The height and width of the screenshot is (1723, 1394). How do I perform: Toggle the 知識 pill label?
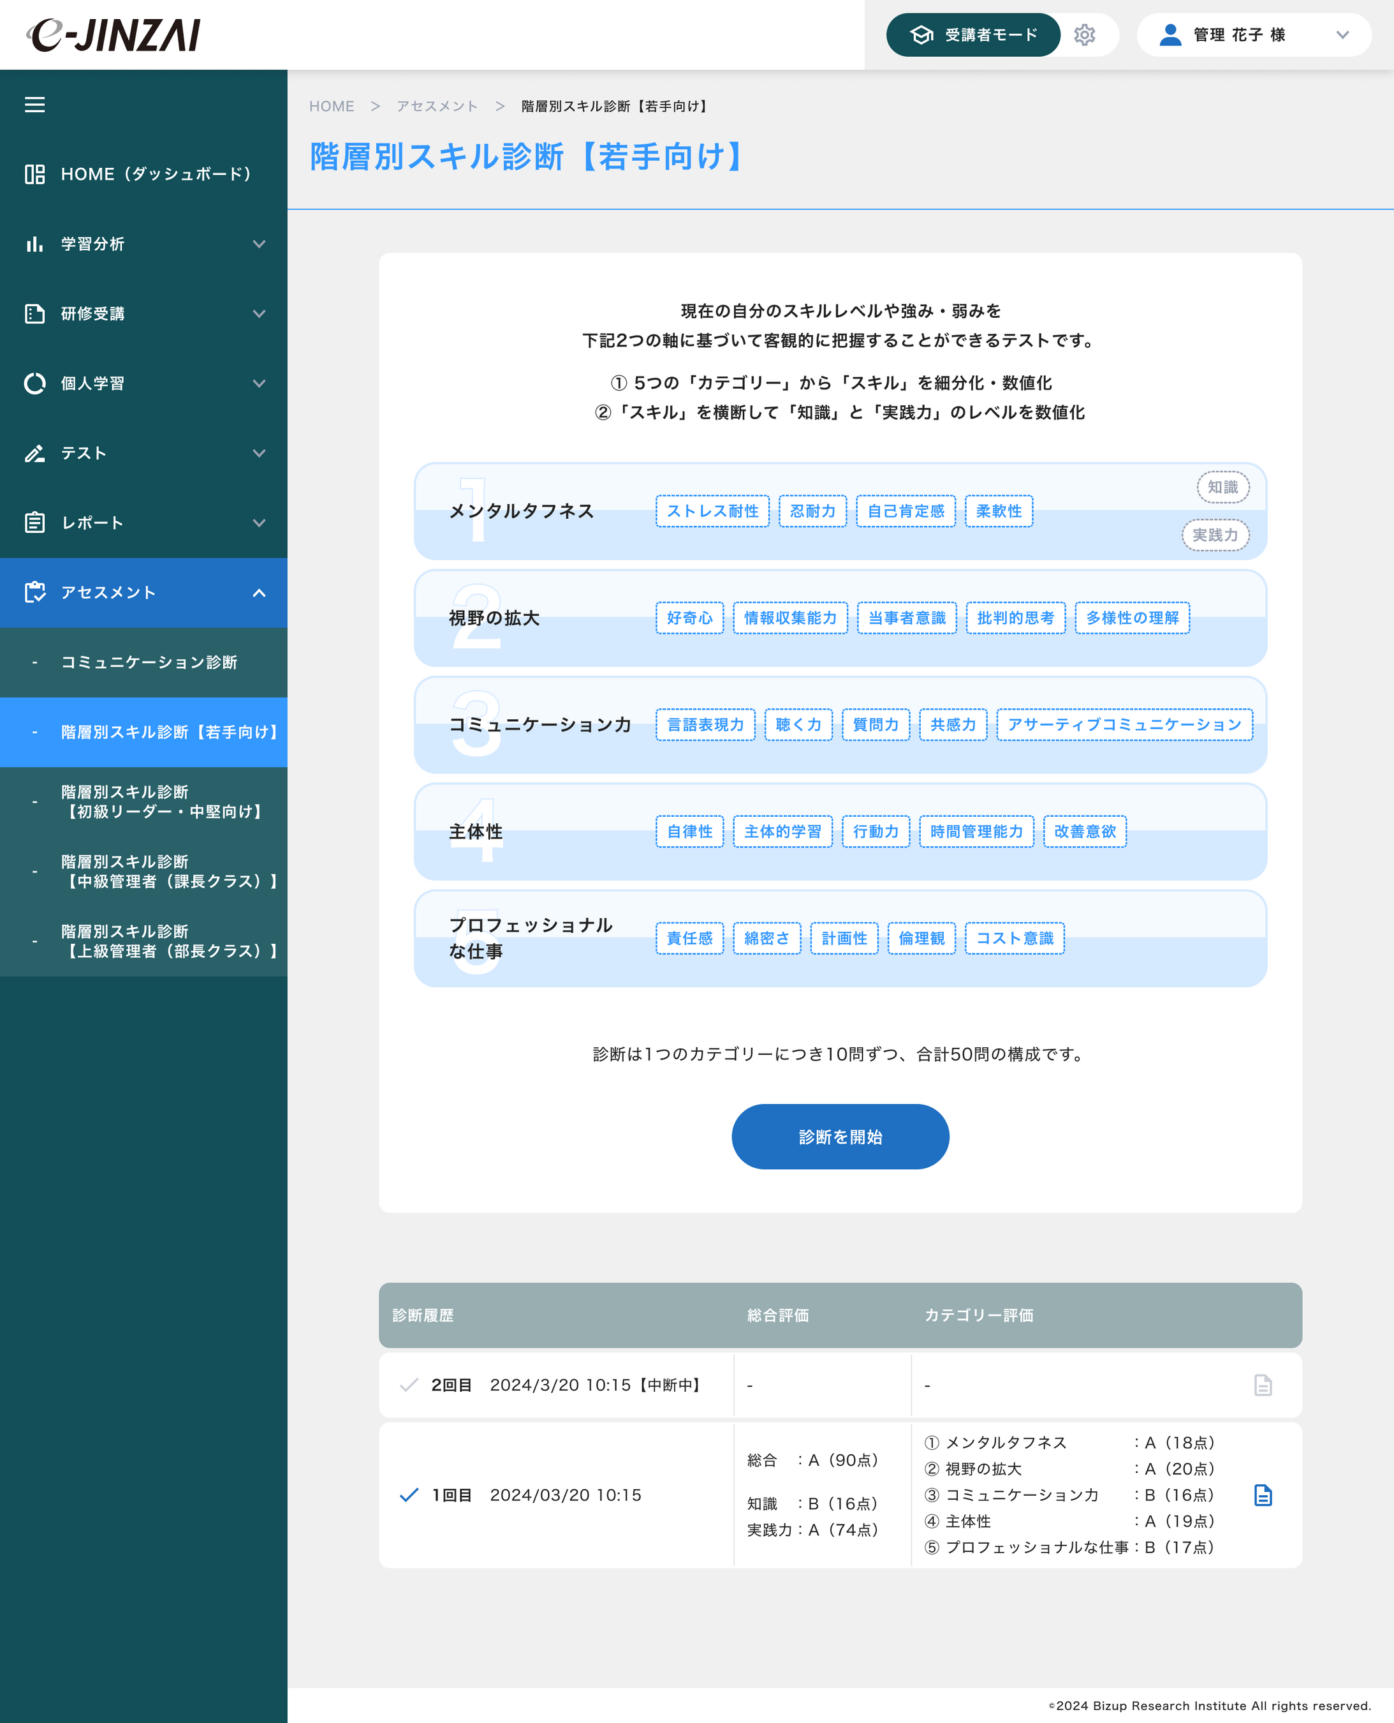(1222, 487)
